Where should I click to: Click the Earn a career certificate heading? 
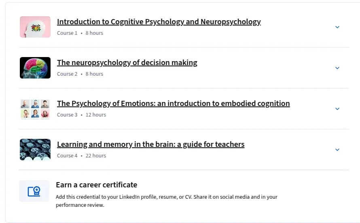coord(96,185)
